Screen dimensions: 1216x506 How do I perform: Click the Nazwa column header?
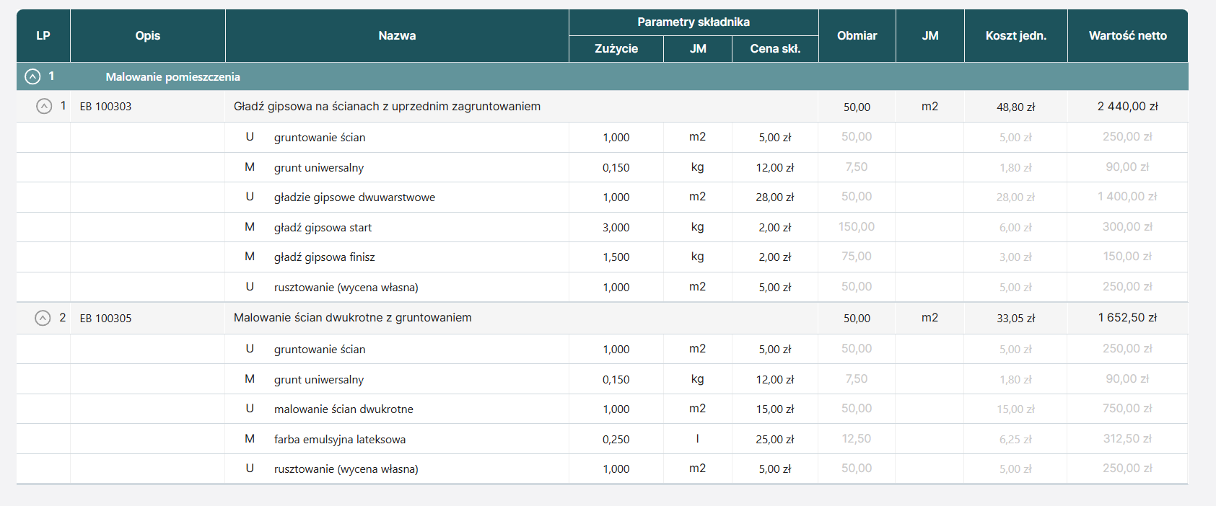[x=397, y=35]
